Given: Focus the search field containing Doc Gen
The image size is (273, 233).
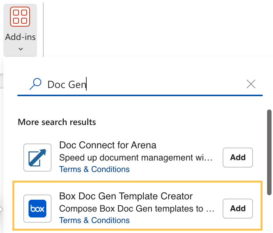Looking at the screenshot, I should [141, 85].
